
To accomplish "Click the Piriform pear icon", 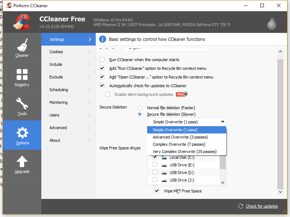I will pos(272,23).
